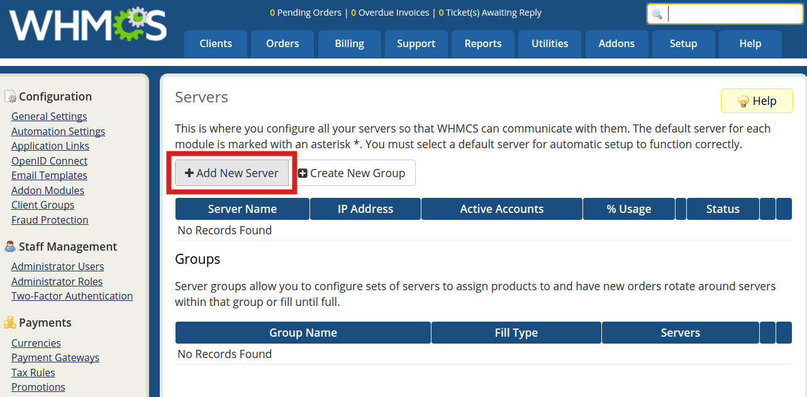Viewport: 807px width, 397px height.
Task: Click the WHMCS logo
Action: [x=88, y=26]
